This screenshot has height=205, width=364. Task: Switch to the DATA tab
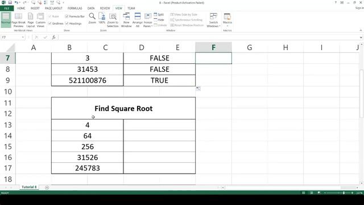pos(91,8)
